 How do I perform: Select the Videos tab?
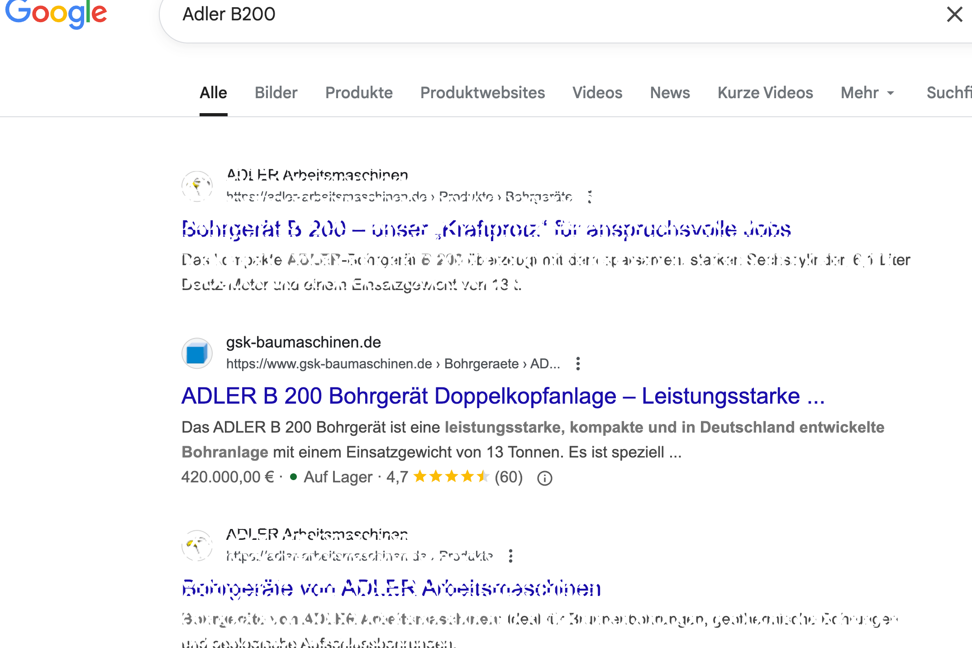pyautogui.click(x=597, y=93)
